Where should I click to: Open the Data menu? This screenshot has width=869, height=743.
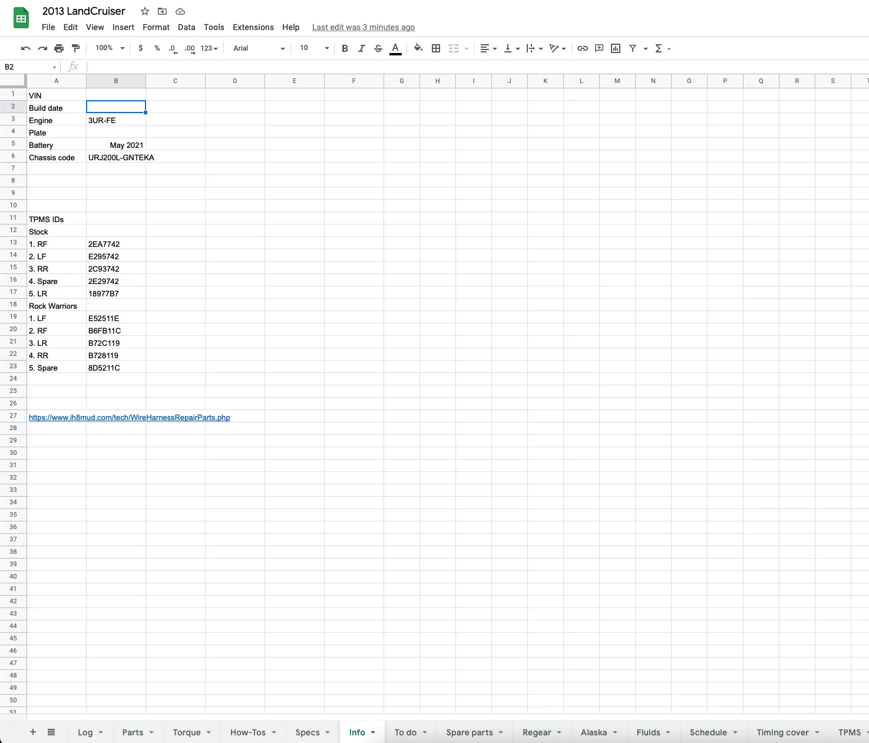coord(186,27)
